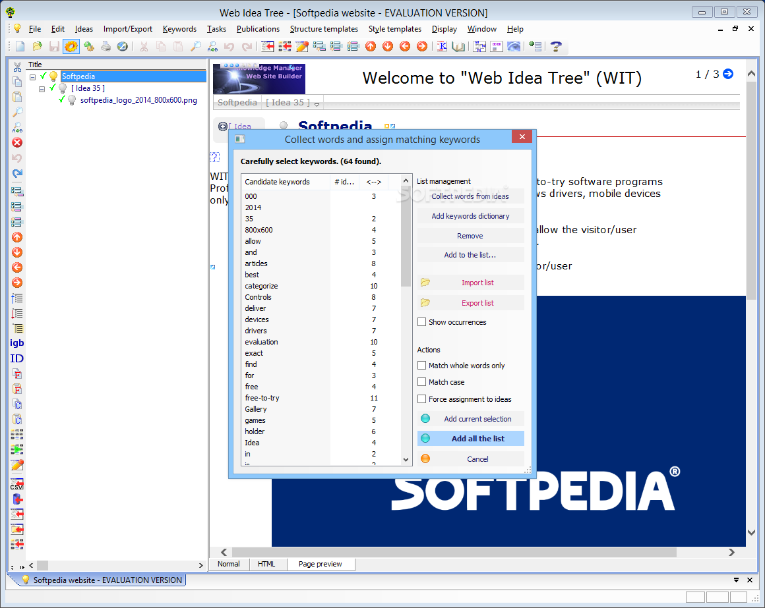
Task: Click the question mark help icon in toolbar
Action: pyautogui.click(x=556, y=46)
